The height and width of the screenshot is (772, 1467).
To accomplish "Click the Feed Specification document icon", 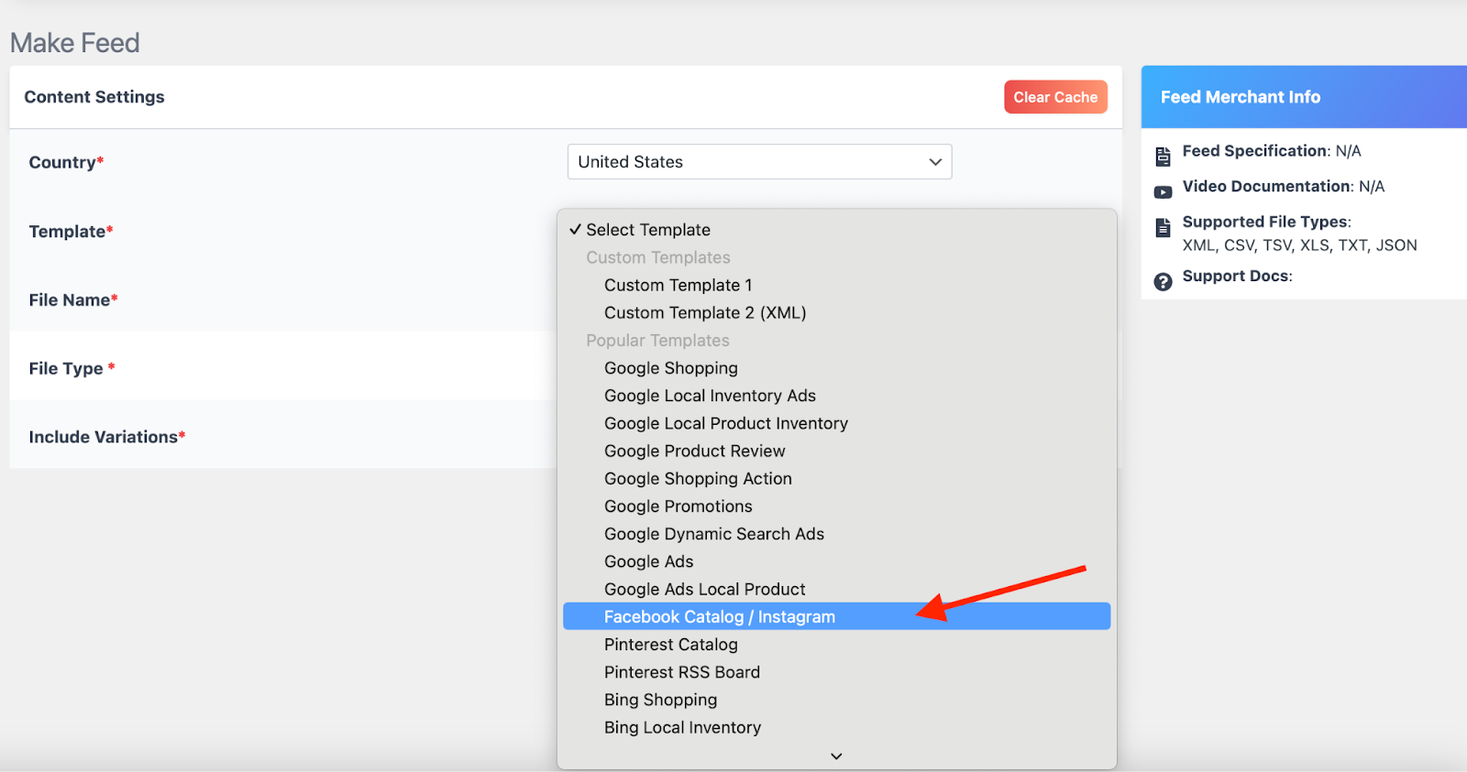I will pyautogui.click(x=1163, y=157).
